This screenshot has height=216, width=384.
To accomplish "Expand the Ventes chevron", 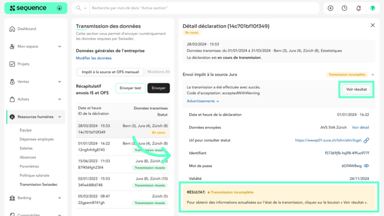I will (60, 82).
